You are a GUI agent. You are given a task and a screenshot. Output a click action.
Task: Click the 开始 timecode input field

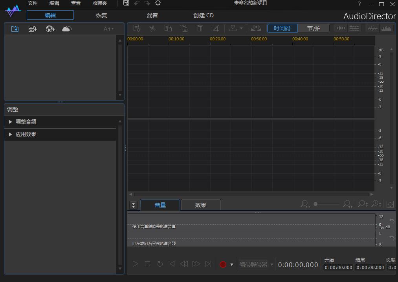[338, 267]
